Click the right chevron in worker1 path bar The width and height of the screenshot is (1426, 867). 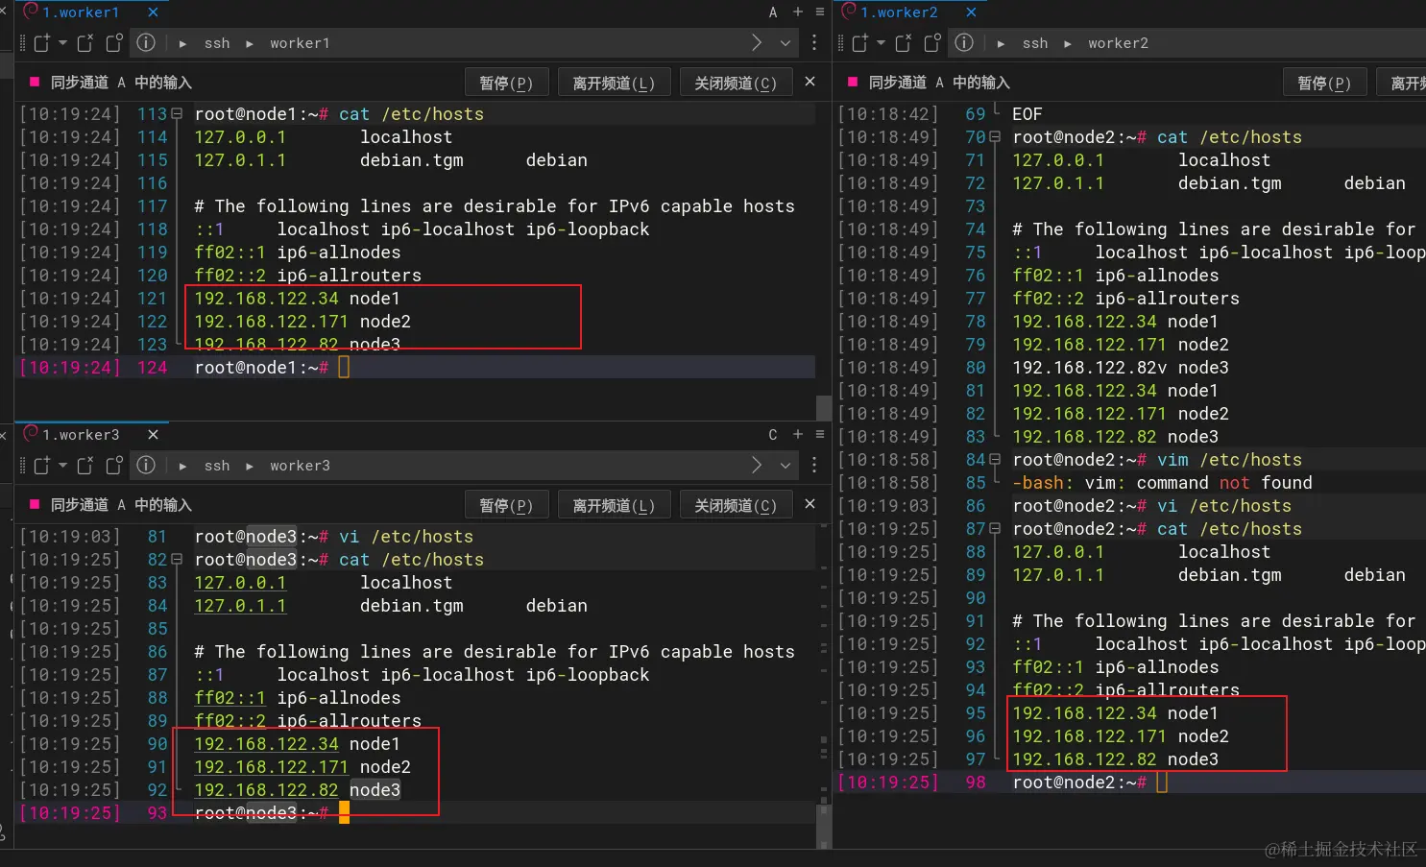tap(757, 43)
